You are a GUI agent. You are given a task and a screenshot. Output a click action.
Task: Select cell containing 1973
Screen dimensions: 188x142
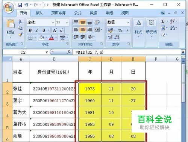(90, 89)
